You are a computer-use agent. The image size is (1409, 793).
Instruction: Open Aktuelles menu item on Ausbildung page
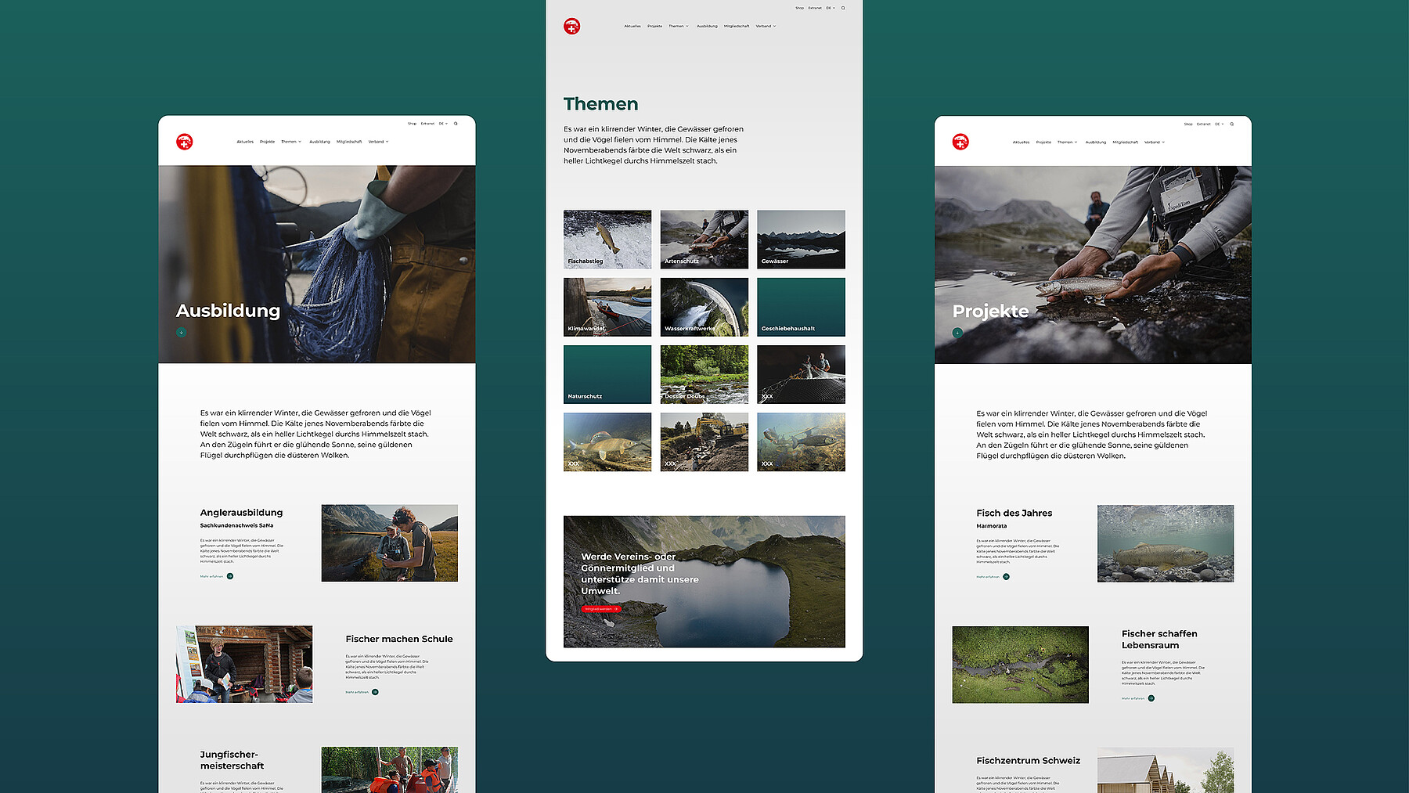click(245, 142)
